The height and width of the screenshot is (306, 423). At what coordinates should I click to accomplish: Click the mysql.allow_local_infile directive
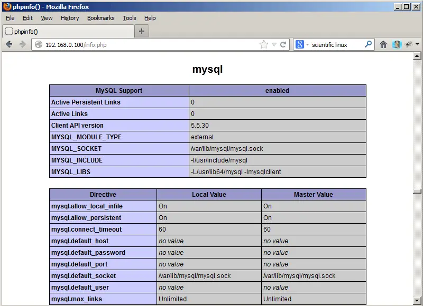coord(103,206)
